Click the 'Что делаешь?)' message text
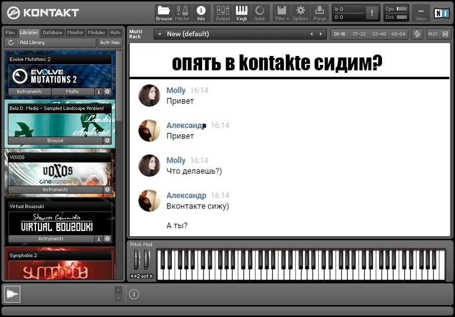455x317 pixels. (x=194, y=171)
